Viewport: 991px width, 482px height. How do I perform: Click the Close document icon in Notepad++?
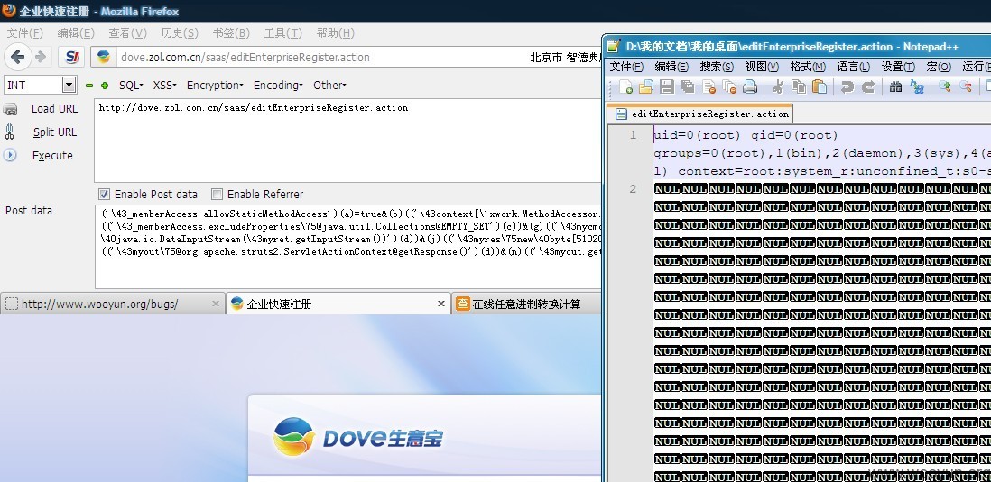[x=709, y=87]
